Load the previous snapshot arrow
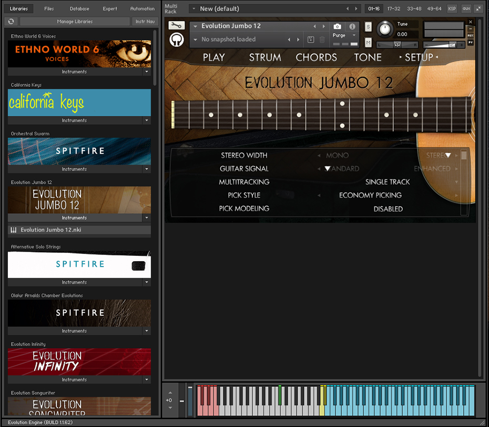 (289, 39)
